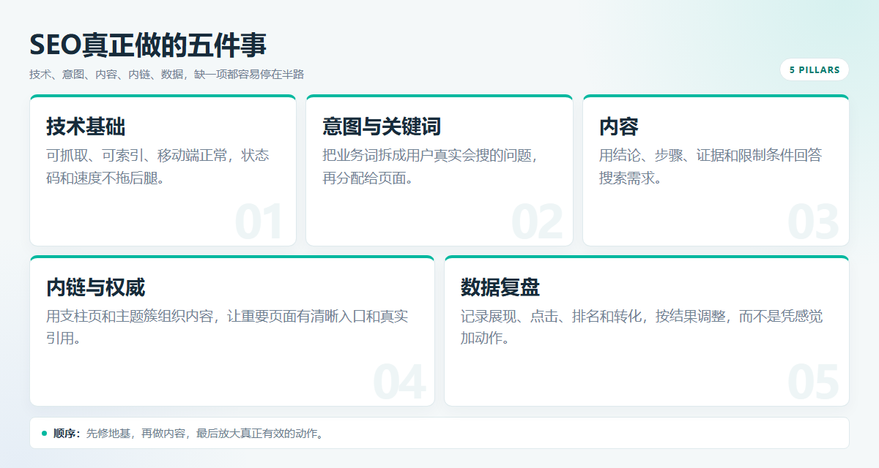Click the faded 04 number
Screen dimensions: 879x468
click(399, 382)
